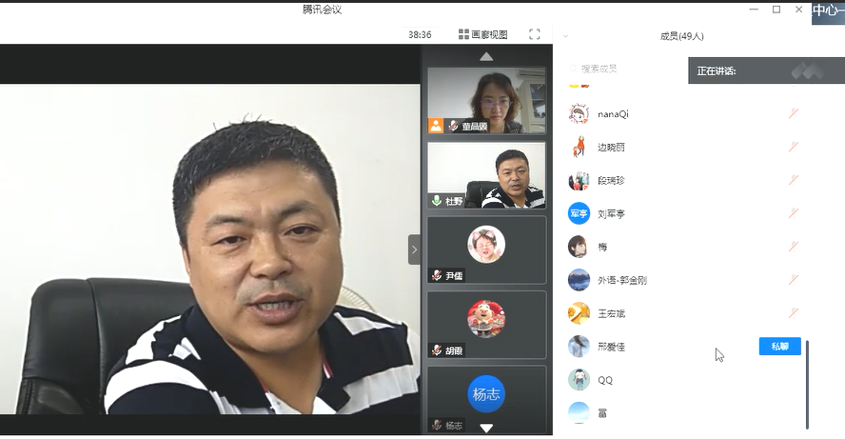Image resolution: width=845 pixels, height=439 pixels.
Task: Select member QQ in the list
Action: [x=605, y=380]
